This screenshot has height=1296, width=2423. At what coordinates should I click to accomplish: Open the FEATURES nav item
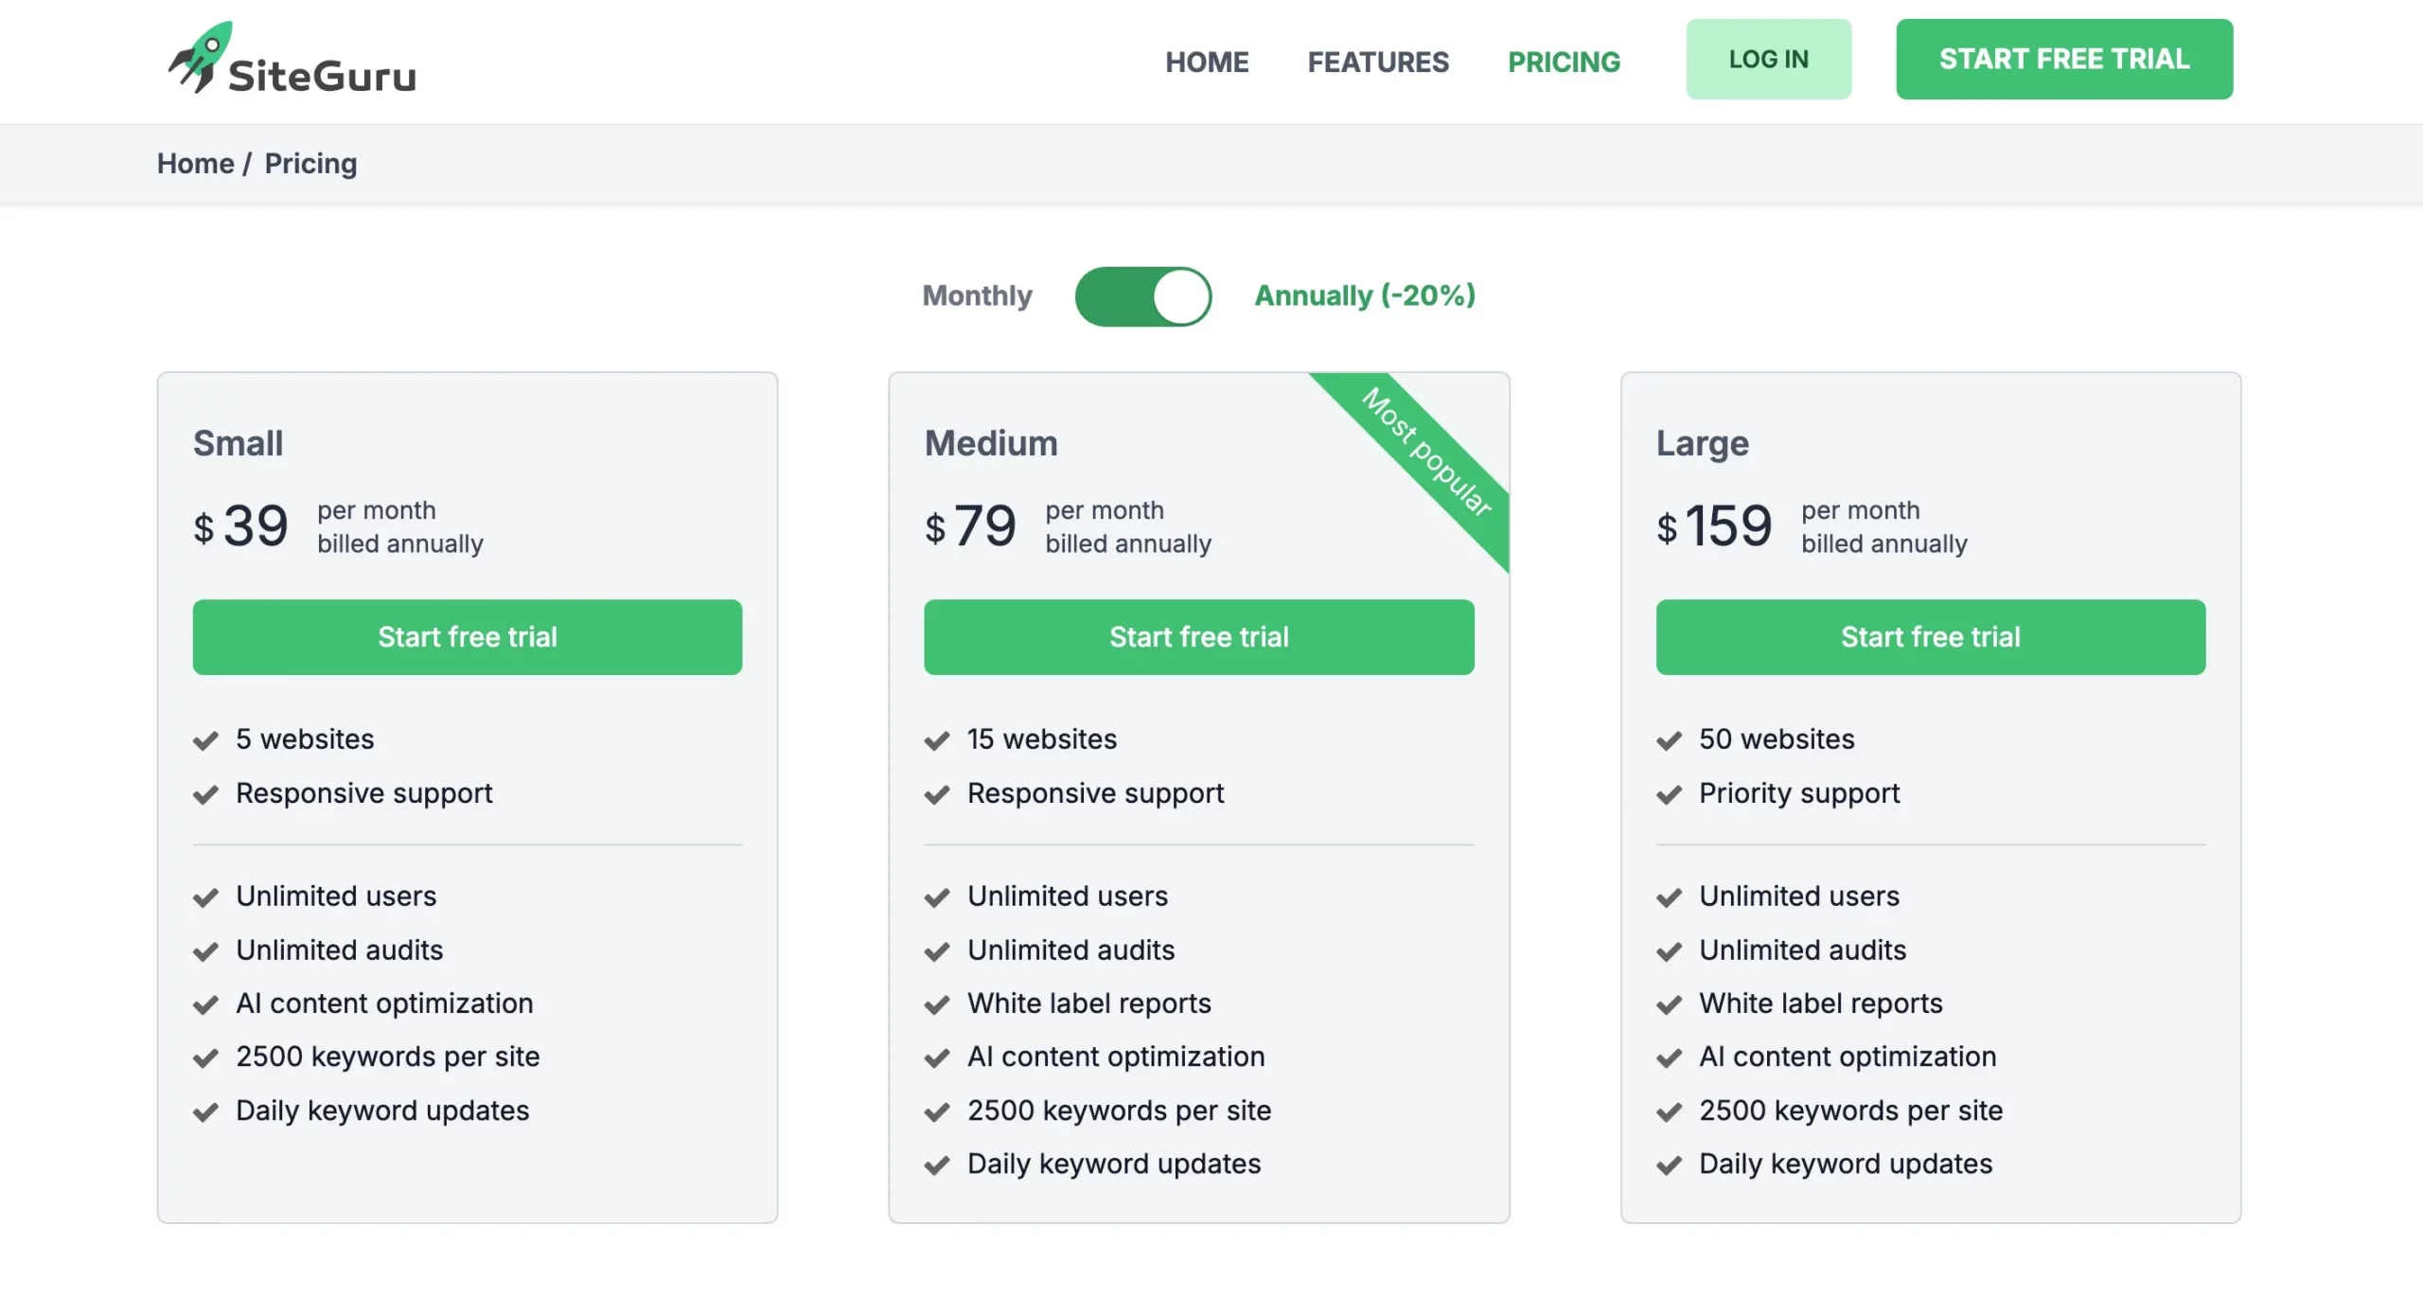[x=1378, y=62]
